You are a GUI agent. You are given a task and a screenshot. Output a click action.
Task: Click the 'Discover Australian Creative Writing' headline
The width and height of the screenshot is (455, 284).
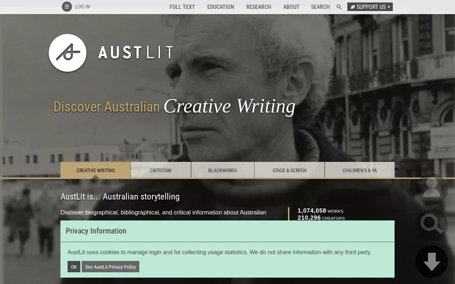tap(174, 106)
